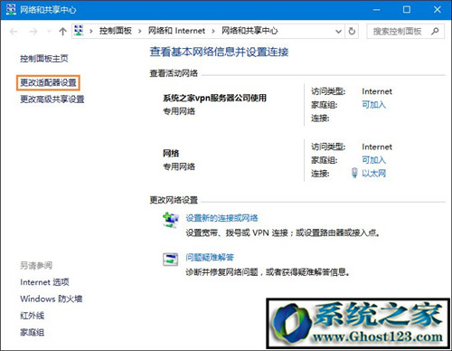This screenshot has height=351, width=452.
Task: Focus the 搜索控制面板 search box
Action: click(x=405, y=31)
